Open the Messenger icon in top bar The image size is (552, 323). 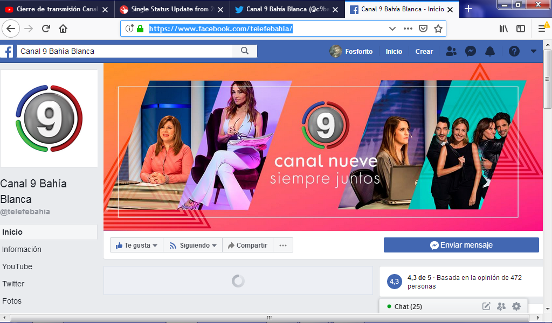[x=470, y=51]
